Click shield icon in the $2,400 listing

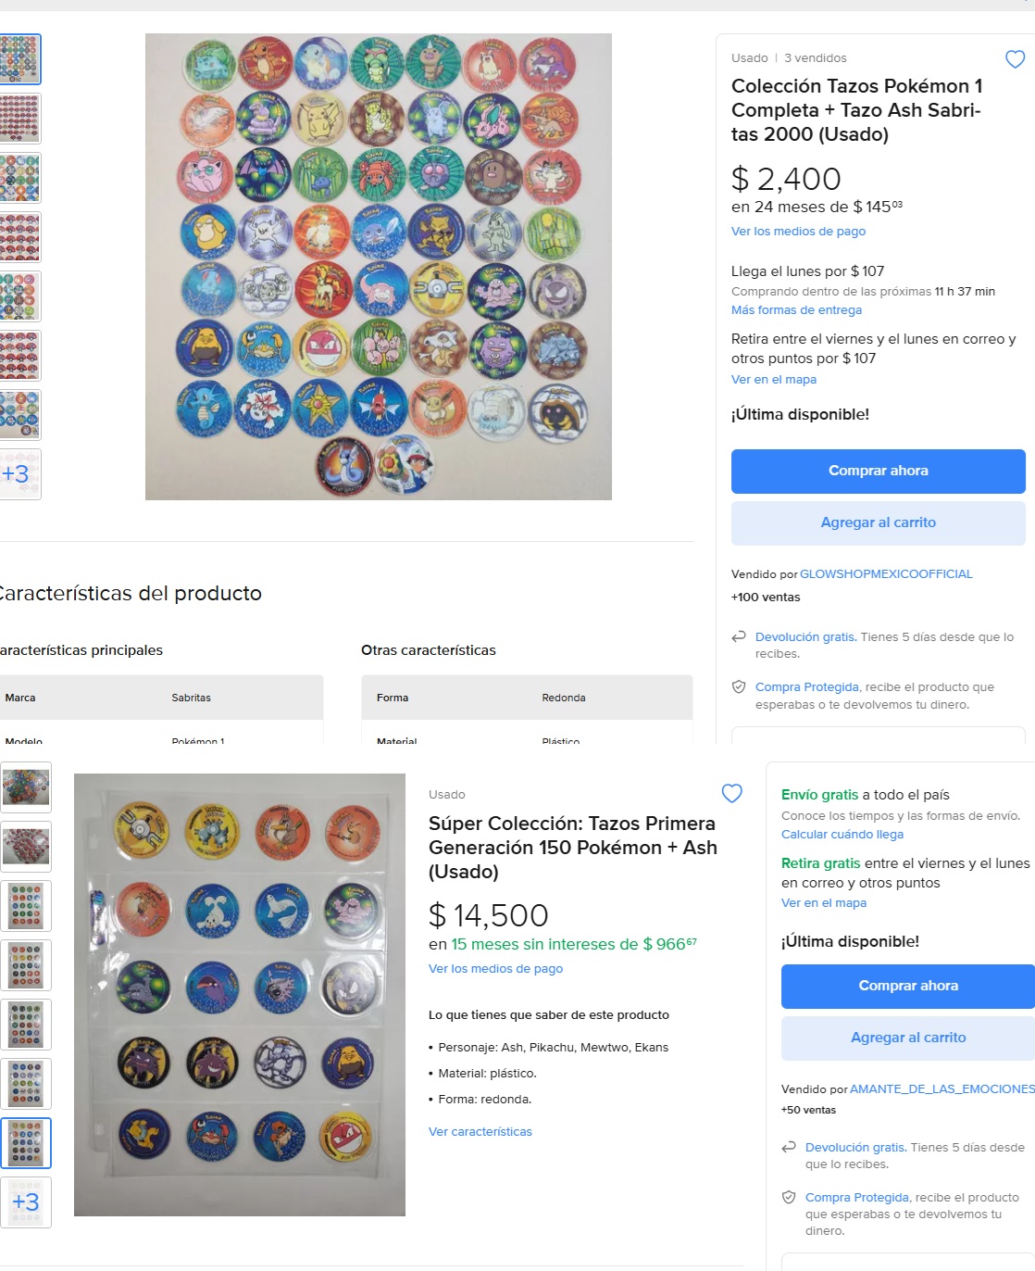739,686
